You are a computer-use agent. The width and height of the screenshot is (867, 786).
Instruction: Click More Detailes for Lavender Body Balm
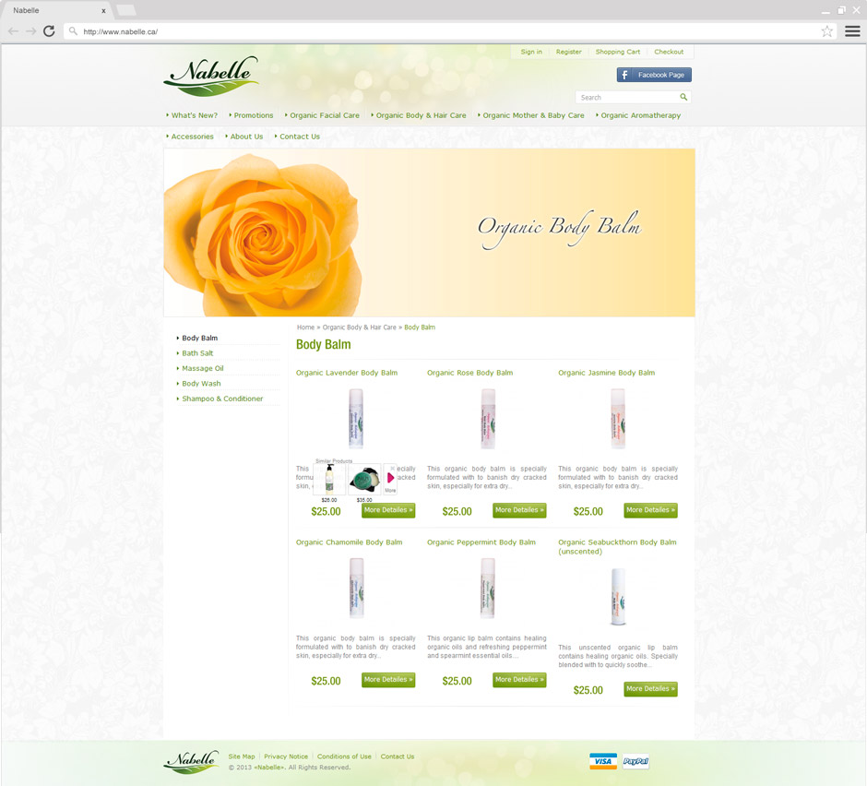pyautogui.click(x=388, y=510)
